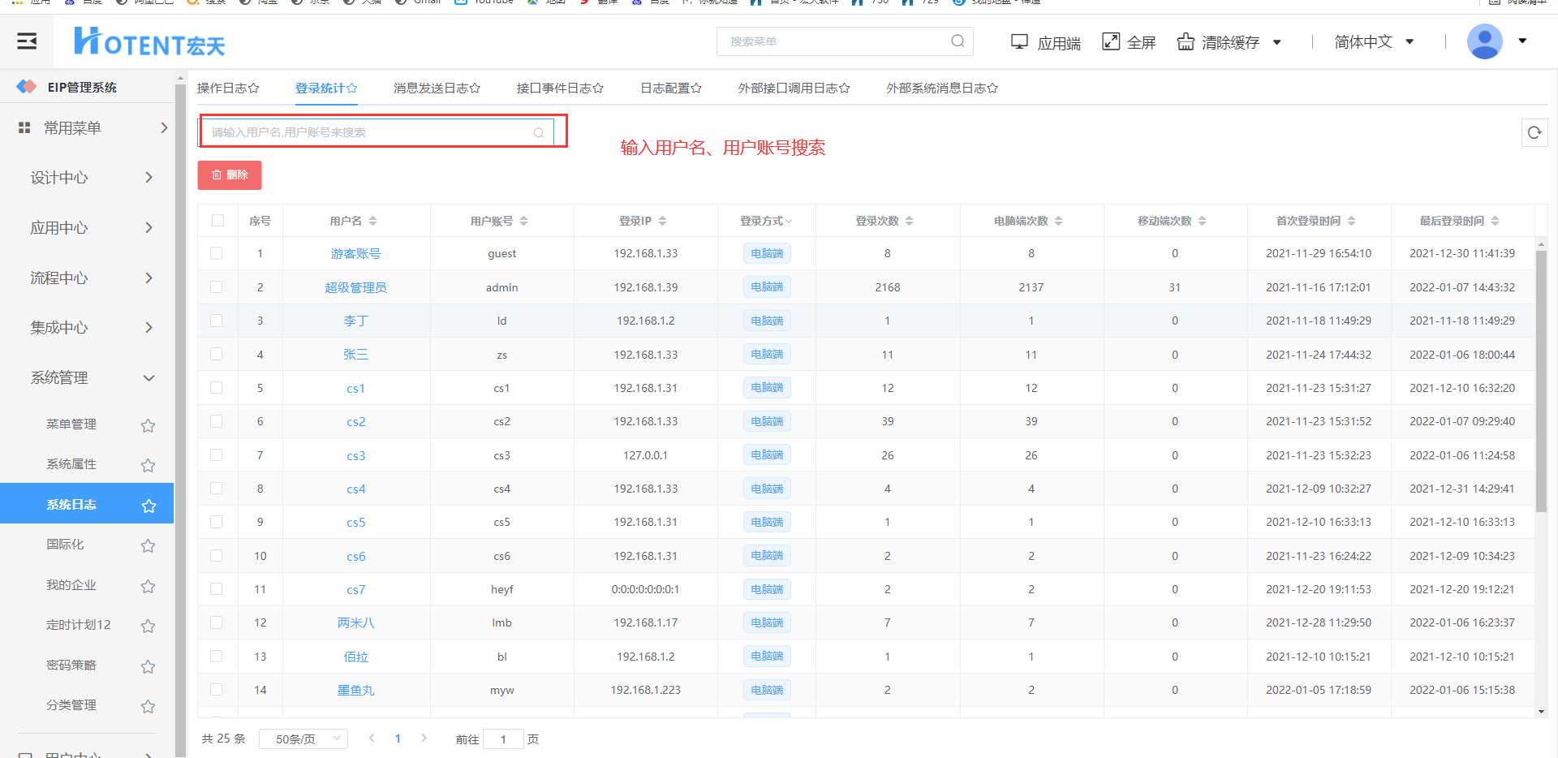Open the 游客账号 user link
1558x758 pixels.
355,254
